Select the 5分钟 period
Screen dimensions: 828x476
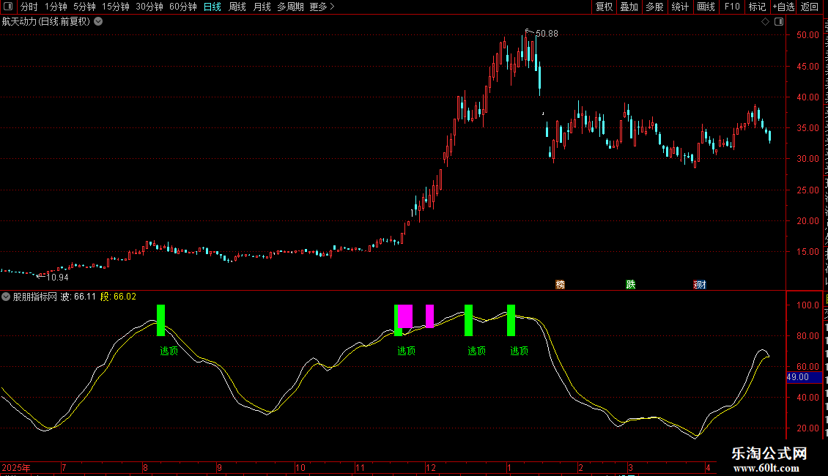[84, 7]
